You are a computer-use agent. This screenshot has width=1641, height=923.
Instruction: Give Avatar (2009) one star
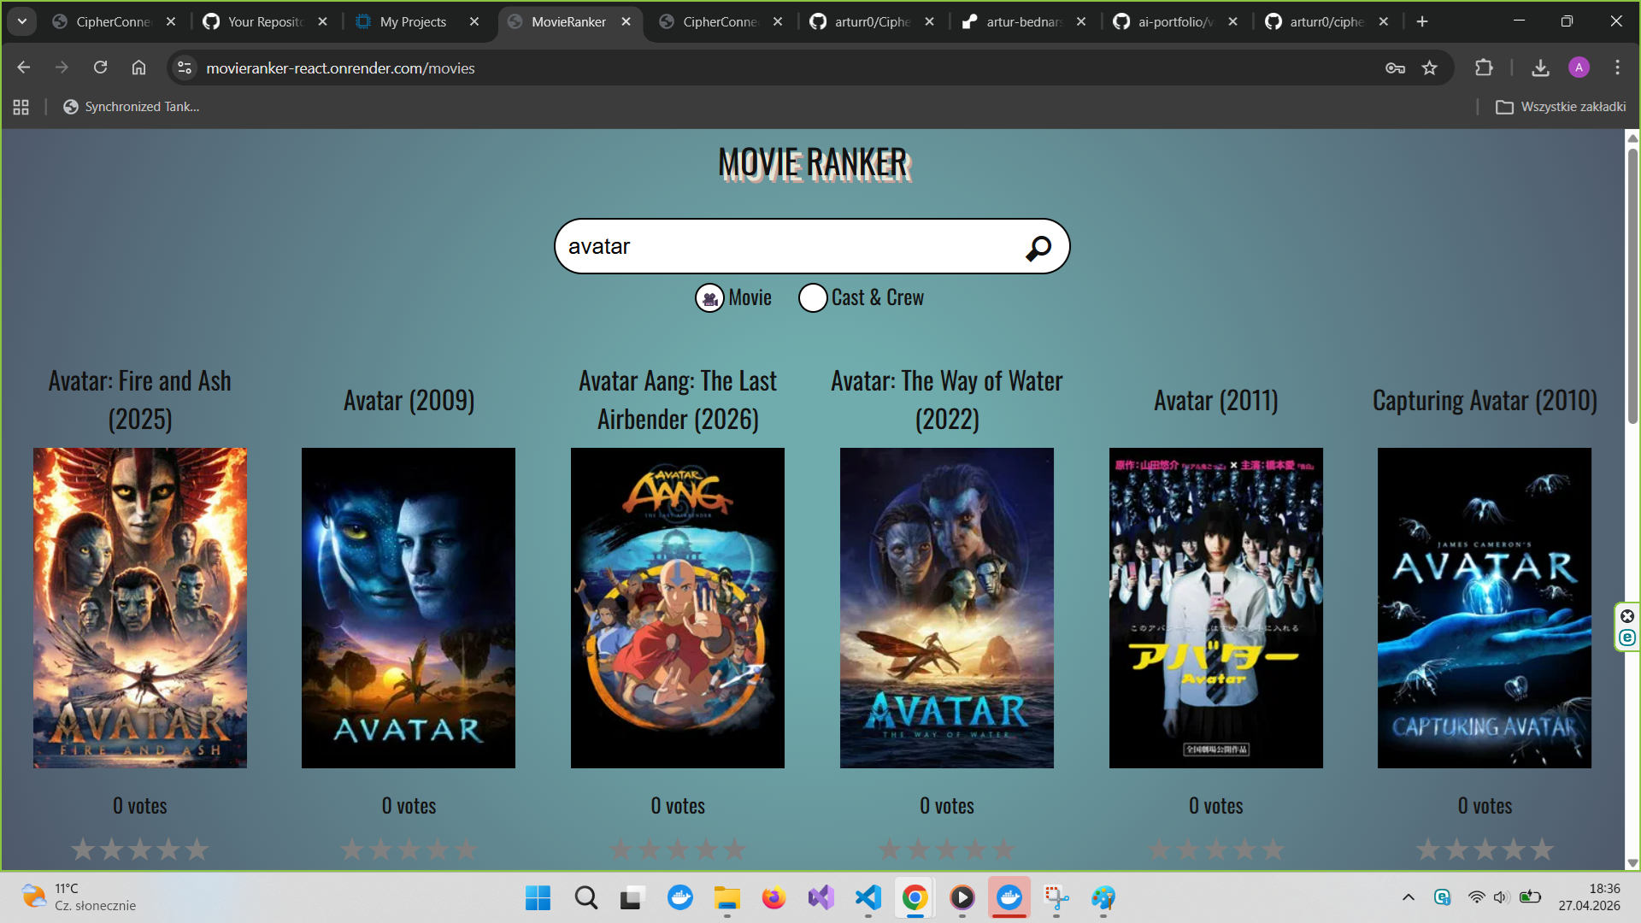coord(352,850)
